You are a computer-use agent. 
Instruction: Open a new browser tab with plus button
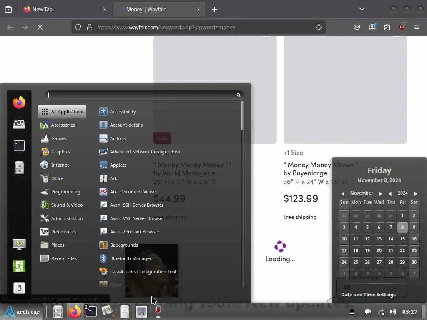(214, 10)
